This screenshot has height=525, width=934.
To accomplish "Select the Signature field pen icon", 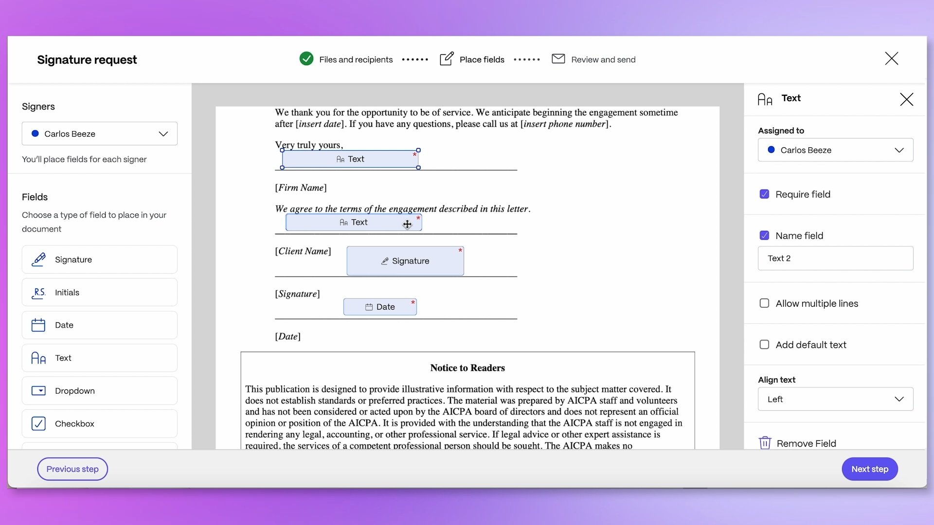I will click(x=38, y=260).
